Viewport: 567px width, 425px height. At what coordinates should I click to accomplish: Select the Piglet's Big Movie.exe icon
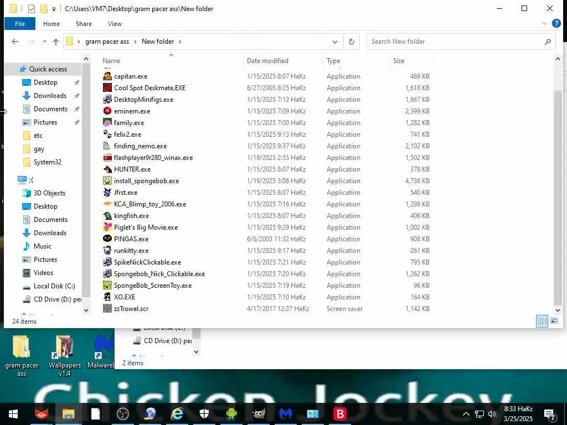point(107,227)
